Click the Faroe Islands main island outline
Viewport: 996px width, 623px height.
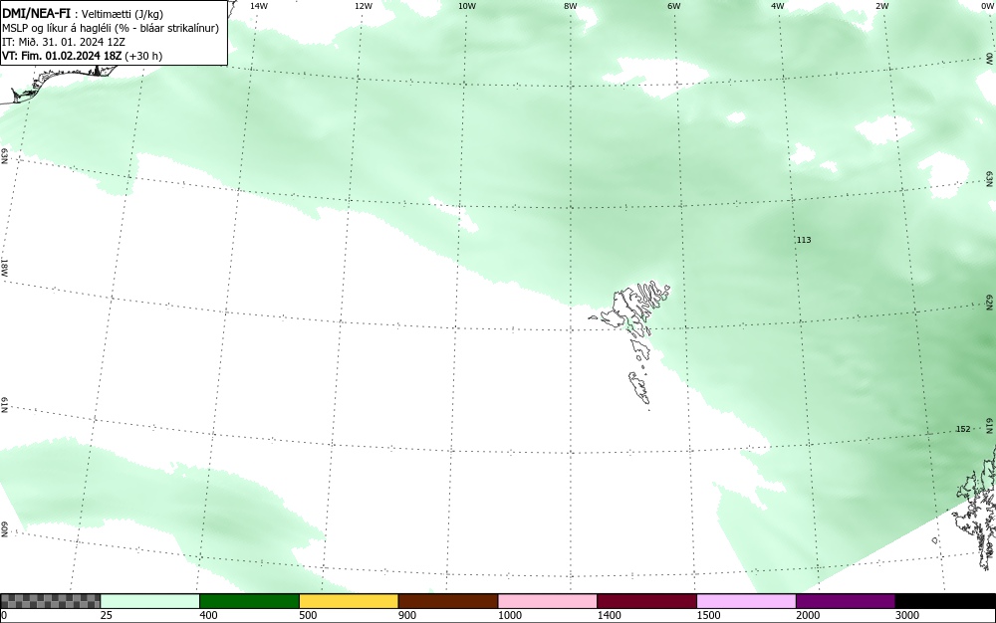click(625, 308)
